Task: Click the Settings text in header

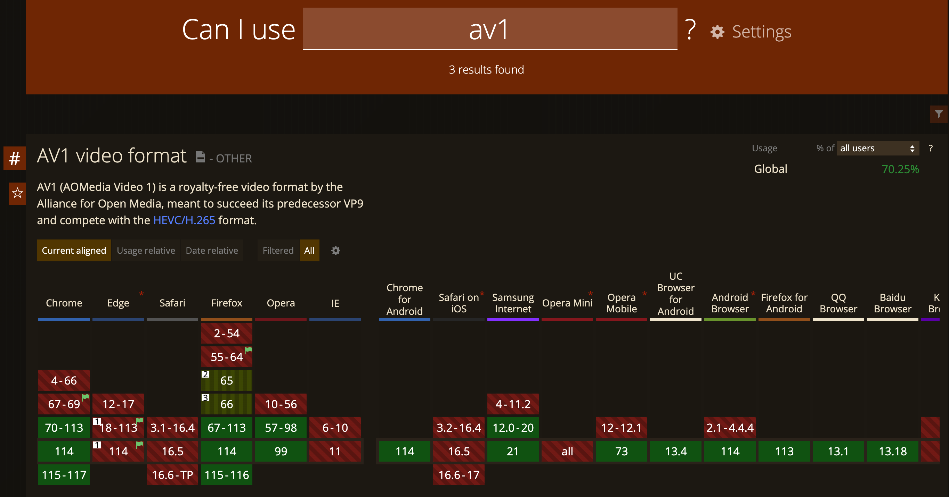Action: coord(762,32)
